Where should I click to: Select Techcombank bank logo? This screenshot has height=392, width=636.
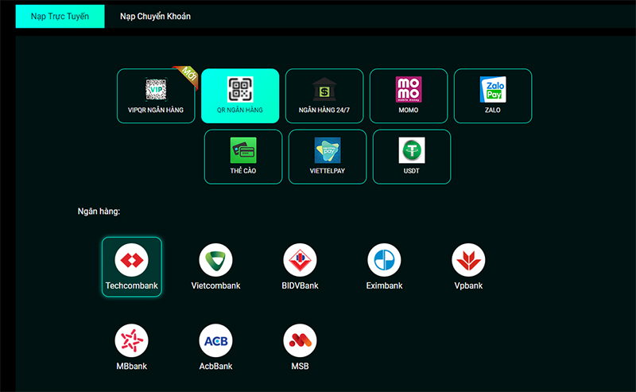coord(131,260)
